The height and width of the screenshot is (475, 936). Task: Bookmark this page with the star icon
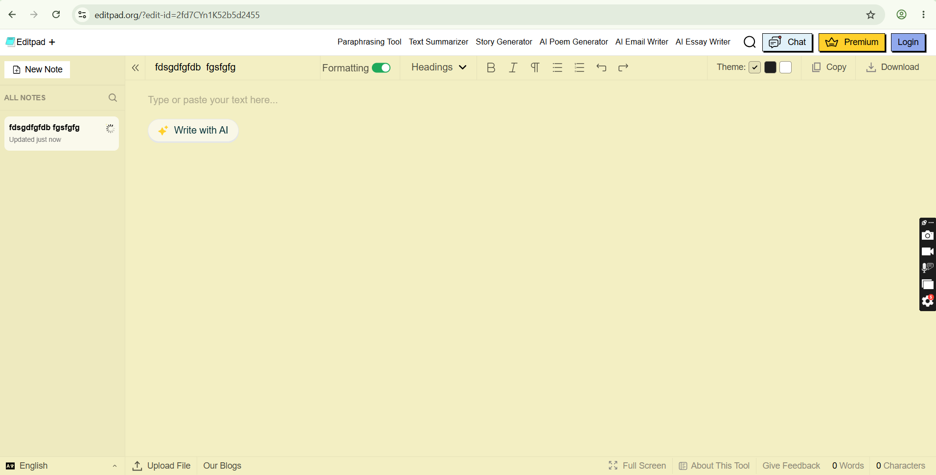click(870, 15)
